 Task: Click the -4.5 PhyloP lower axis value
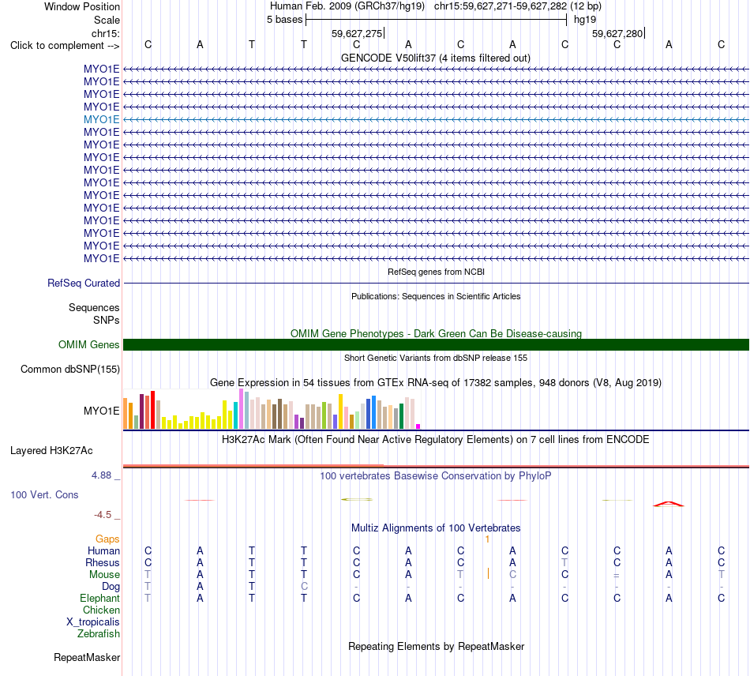103,515
